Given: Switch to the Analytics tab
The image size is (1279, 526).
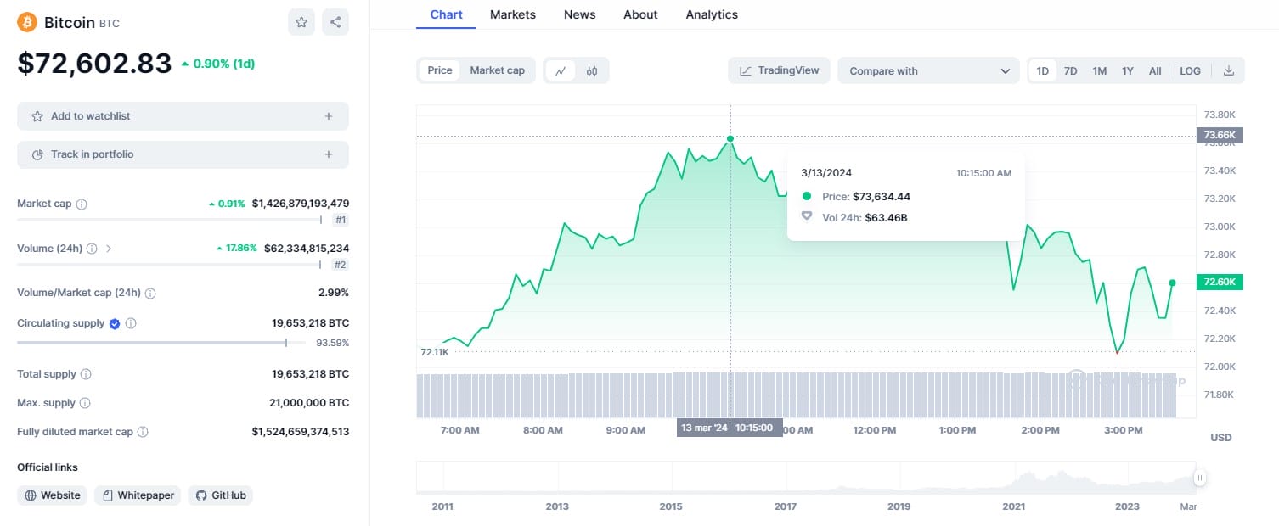Looking at the screenshot, I should [712, 14].
